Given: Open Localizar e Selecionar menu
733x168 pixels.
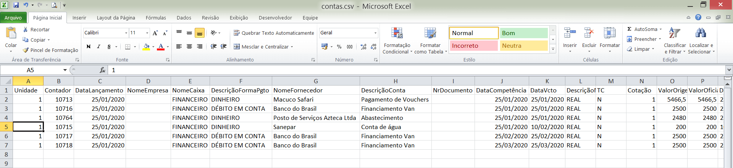Looking at the screenshot, I should [701, 40].
